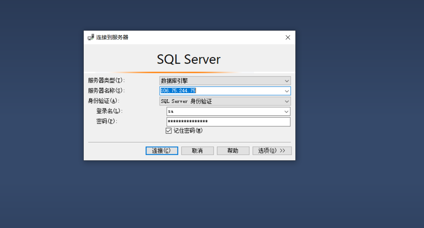Click the 服务器类型(T) label

[107, 81]
